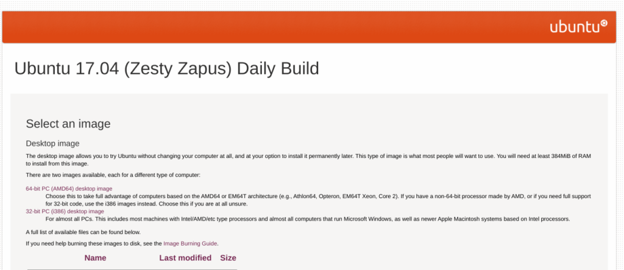624x270 pixels.
Task: Click the Desktop image subheading
Action: pos(52,143)
